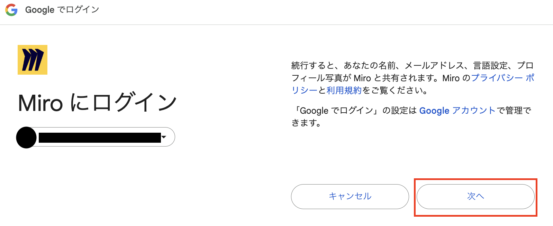Click the word "Miro" in large heading
The width and height of the screenshot is (553, 226).
tap(40, 103)
